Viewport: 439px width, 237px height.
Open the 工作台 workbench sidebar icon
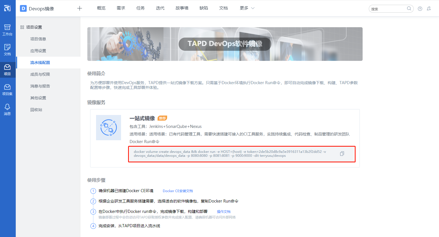7,30
